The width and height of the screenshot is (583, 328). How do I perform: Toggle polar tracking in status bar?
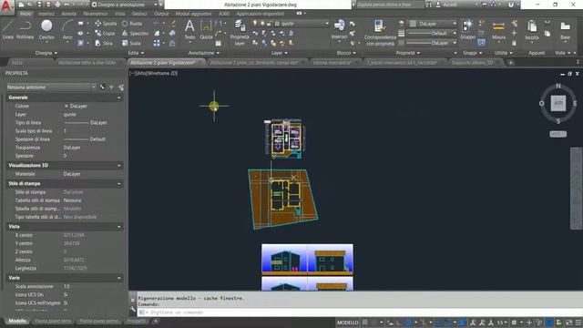click(x=408, y=323)
